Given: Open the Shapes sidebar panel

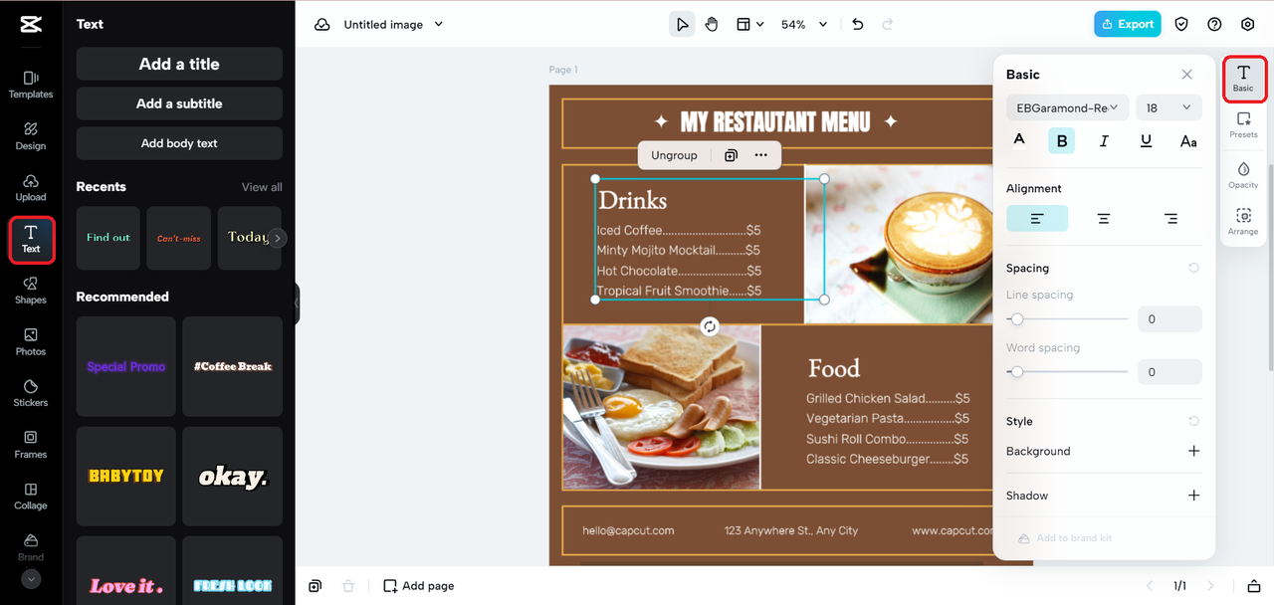Looking at the screenshot, I should [31, 290].
